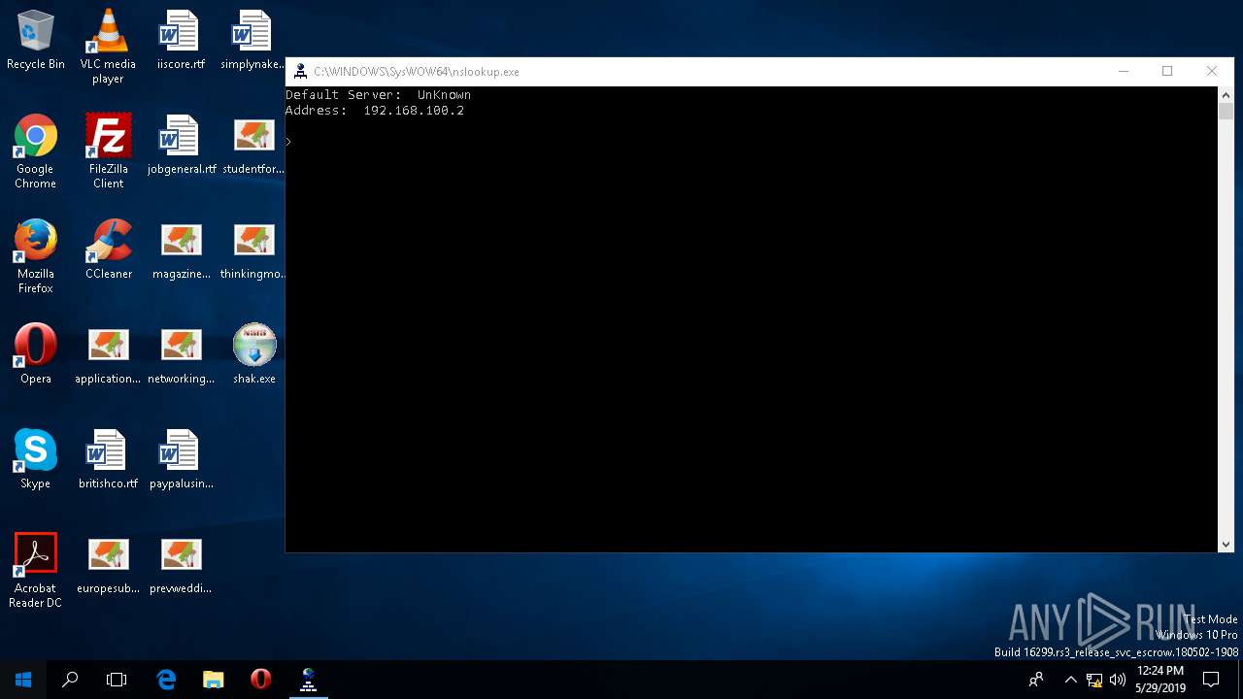Select the shak.exe desktop icon
The width and height of the screenshot is (1243, 699).
click(x=253, y=355)
